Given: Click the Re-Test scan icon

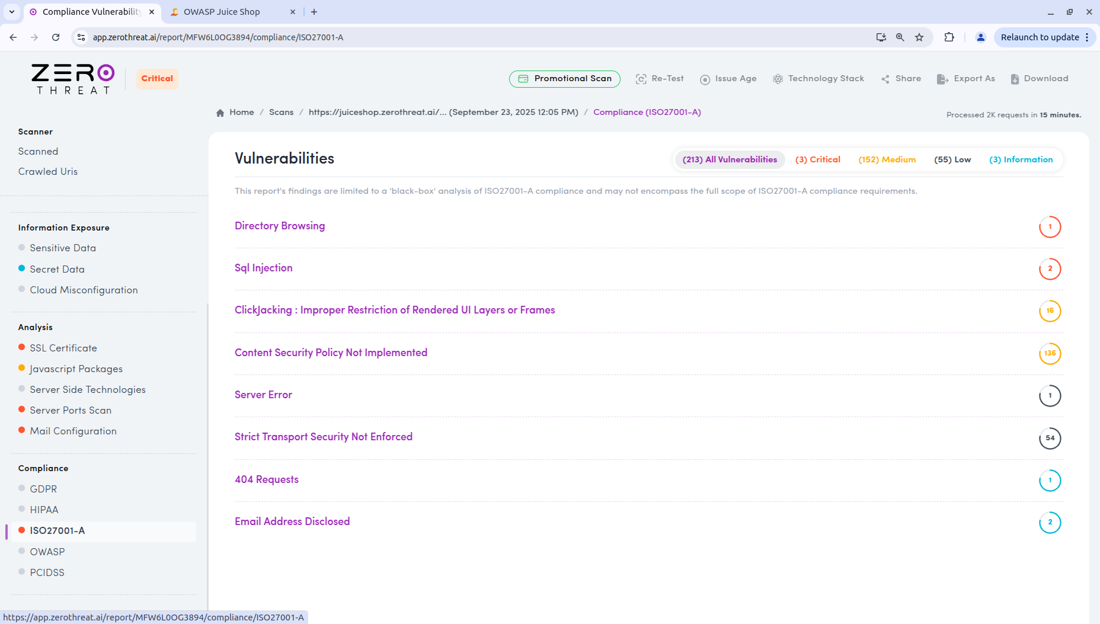Looking at the screenshot, I should [x=641, y=79].
